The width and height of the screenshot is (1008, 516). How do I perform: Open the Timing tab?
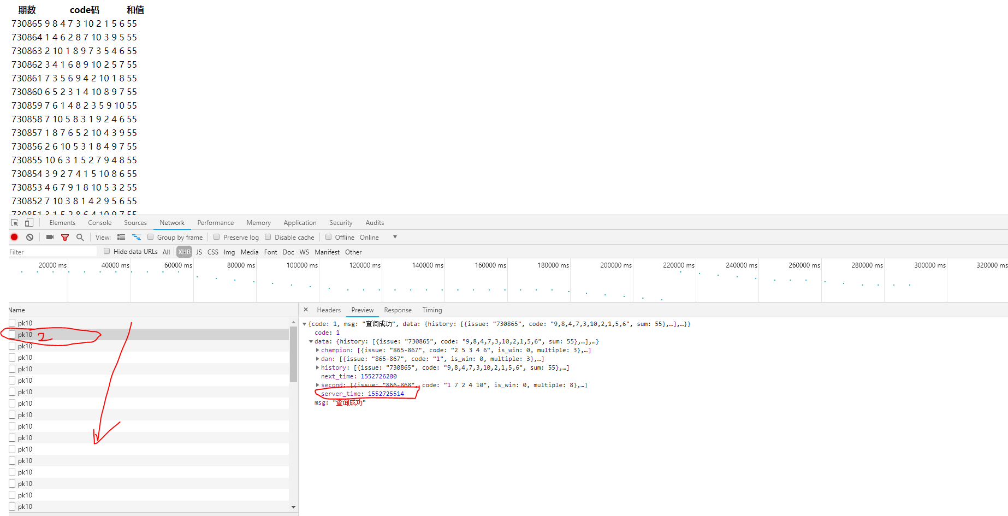point(432,310)
